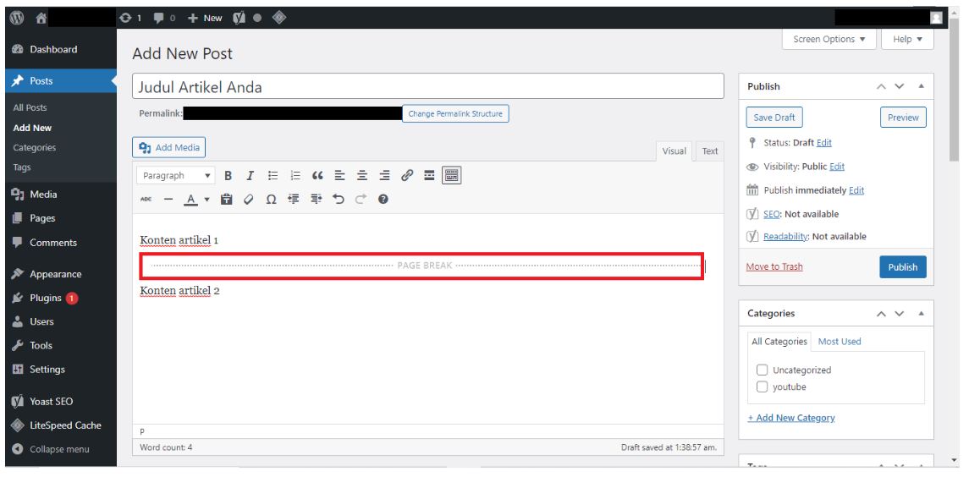980x477 pixels.
Task: Align text center
Action: pyautogui.click(x=362, y=176)
